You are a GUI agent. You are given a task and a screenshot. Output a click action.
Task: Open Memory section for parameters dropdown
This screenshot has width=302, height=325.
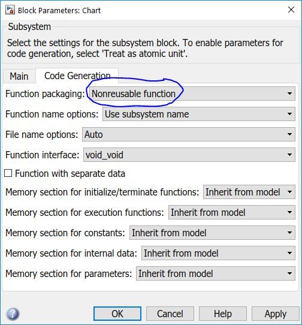pos(216,273)
